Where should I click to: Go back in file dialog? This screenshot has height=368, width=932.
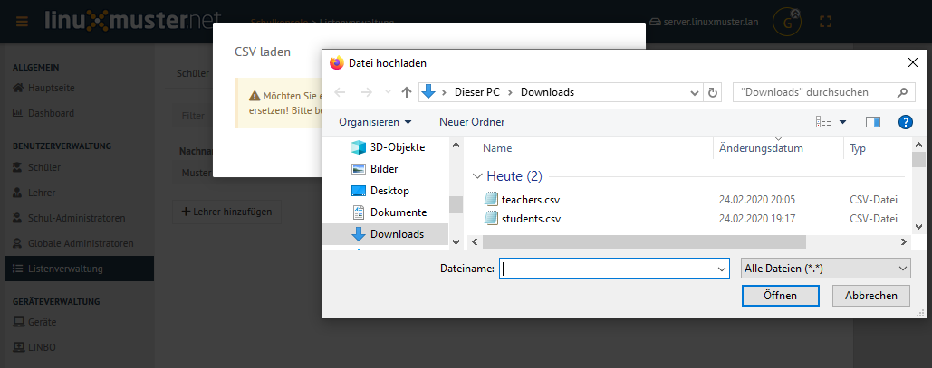point(340,92)
